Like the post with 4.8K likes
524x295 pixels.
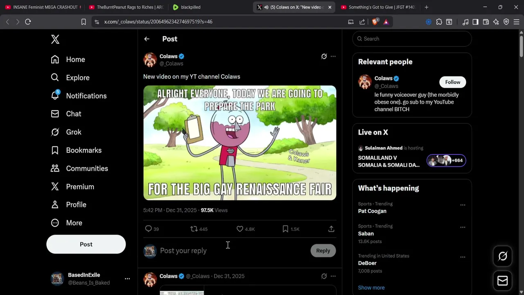[x=246, y=229]
